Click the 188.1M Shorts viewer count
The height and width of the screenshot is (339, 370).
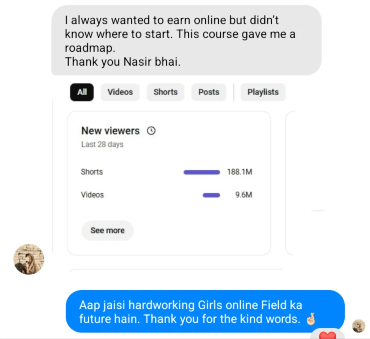point(240,172)
